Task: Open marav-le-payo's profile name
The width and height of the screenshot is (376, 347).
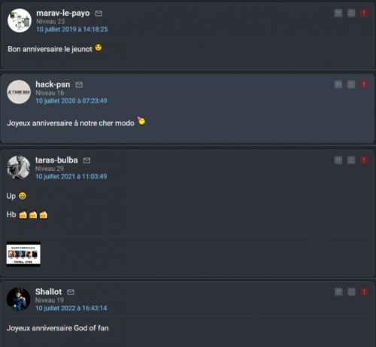Action: pos(63,13)
